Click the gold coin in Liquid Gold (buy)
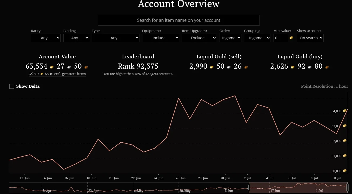The height and width of the screenshot is (194, 352). click(x=292, y=67)
